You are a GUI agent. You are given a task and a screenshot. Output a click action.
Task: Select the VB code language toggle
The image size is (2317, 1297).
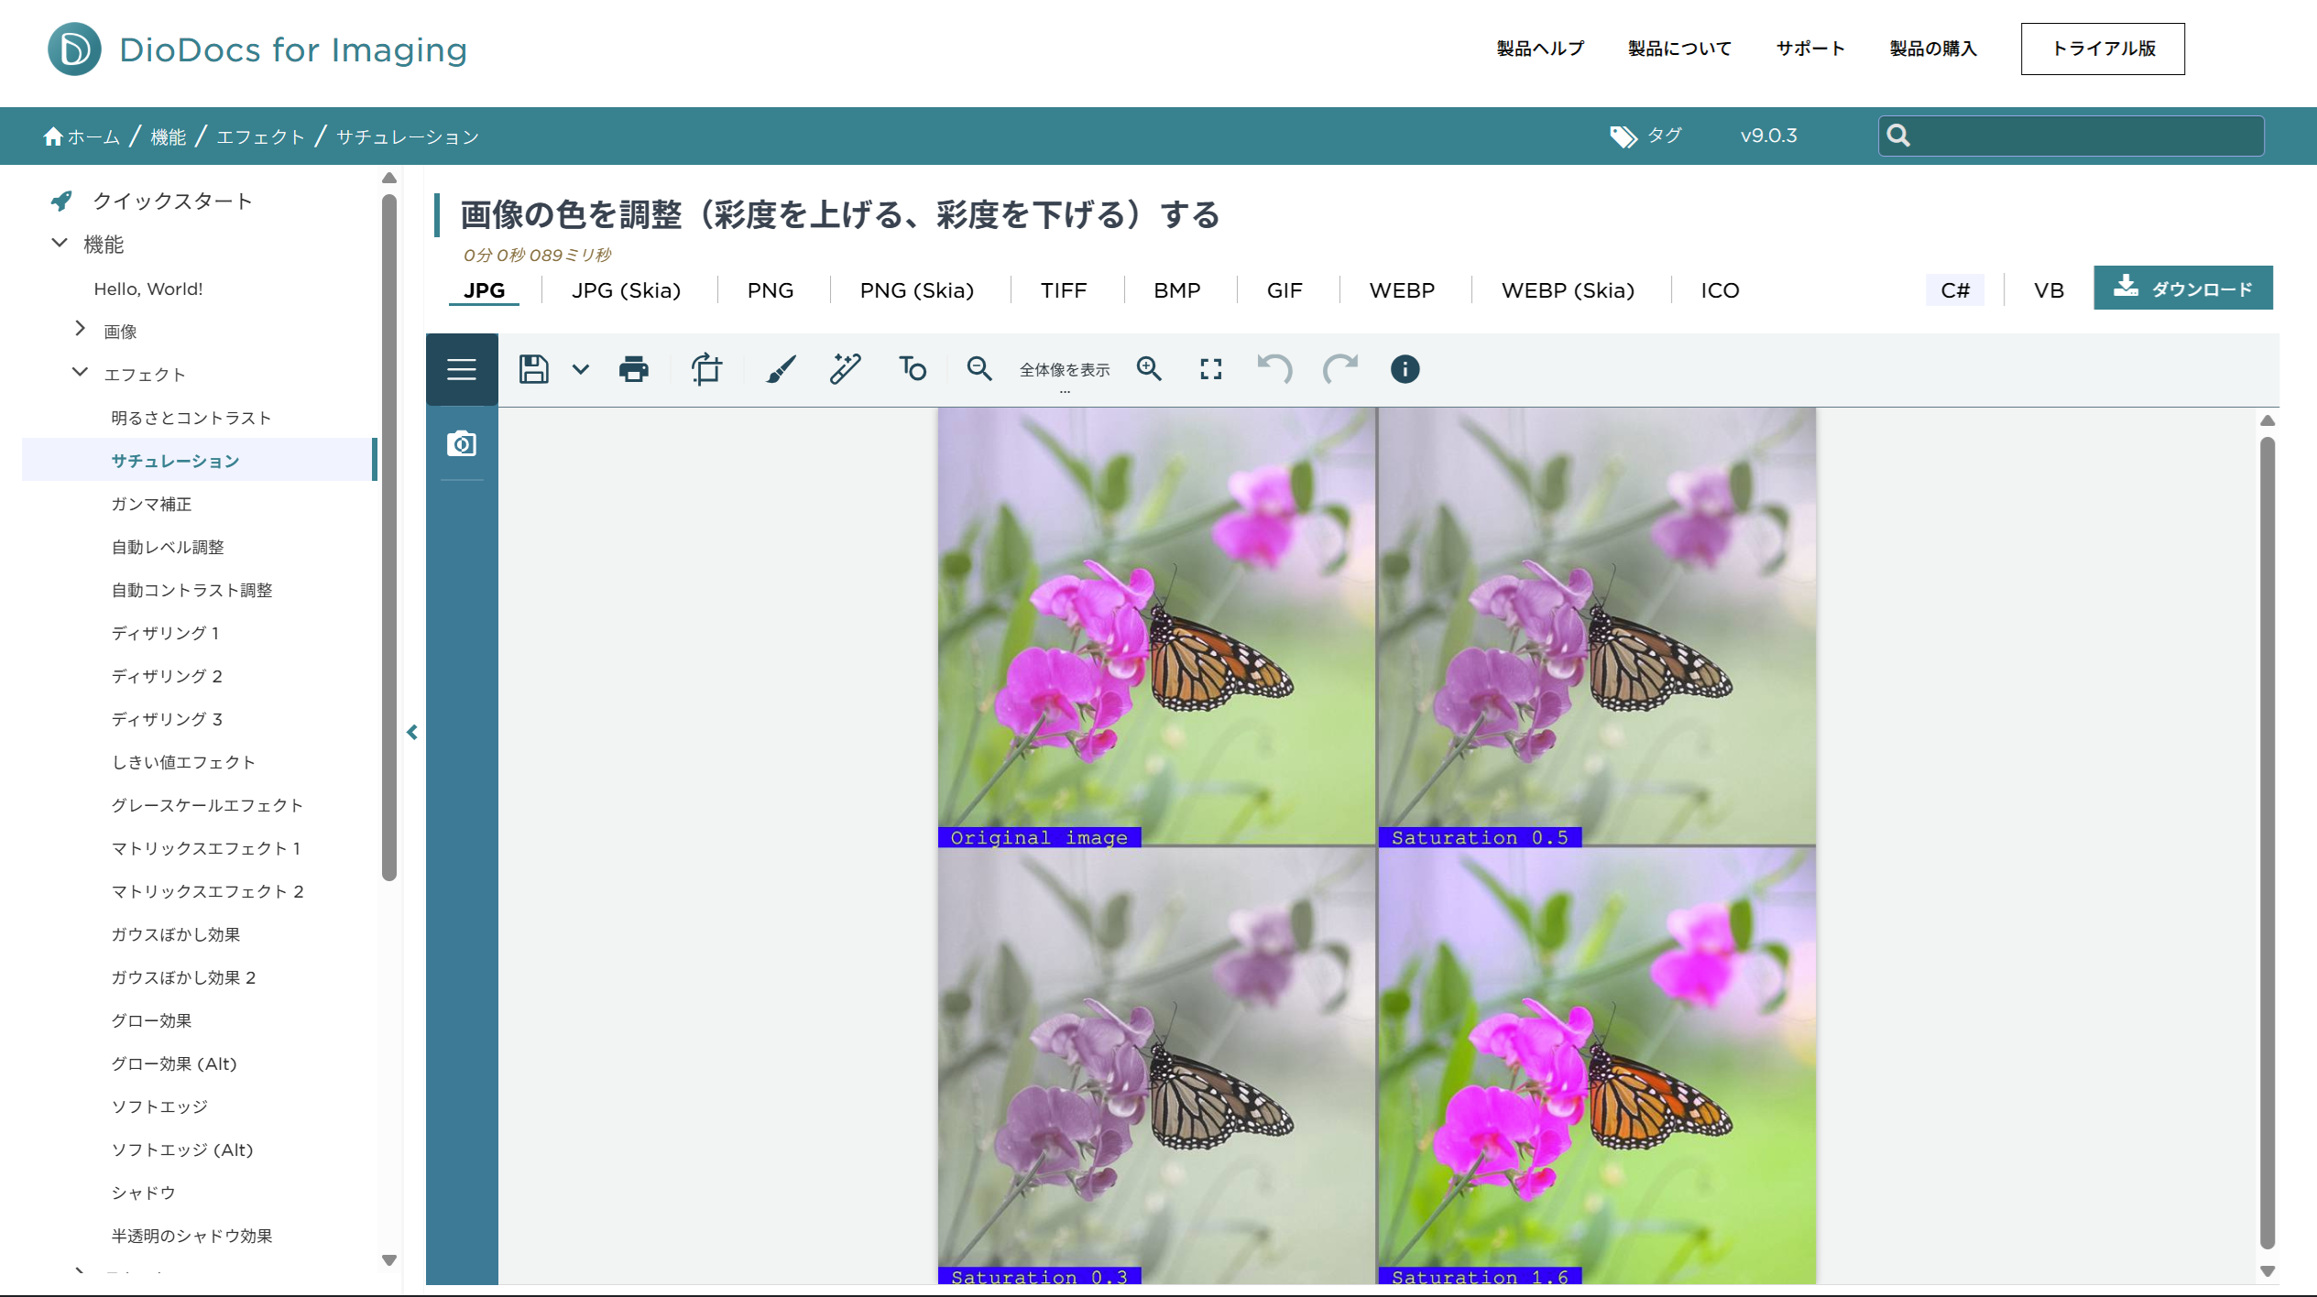2049,290
